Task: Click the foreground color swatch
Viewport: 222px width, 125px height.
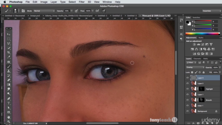Action: 187,22
